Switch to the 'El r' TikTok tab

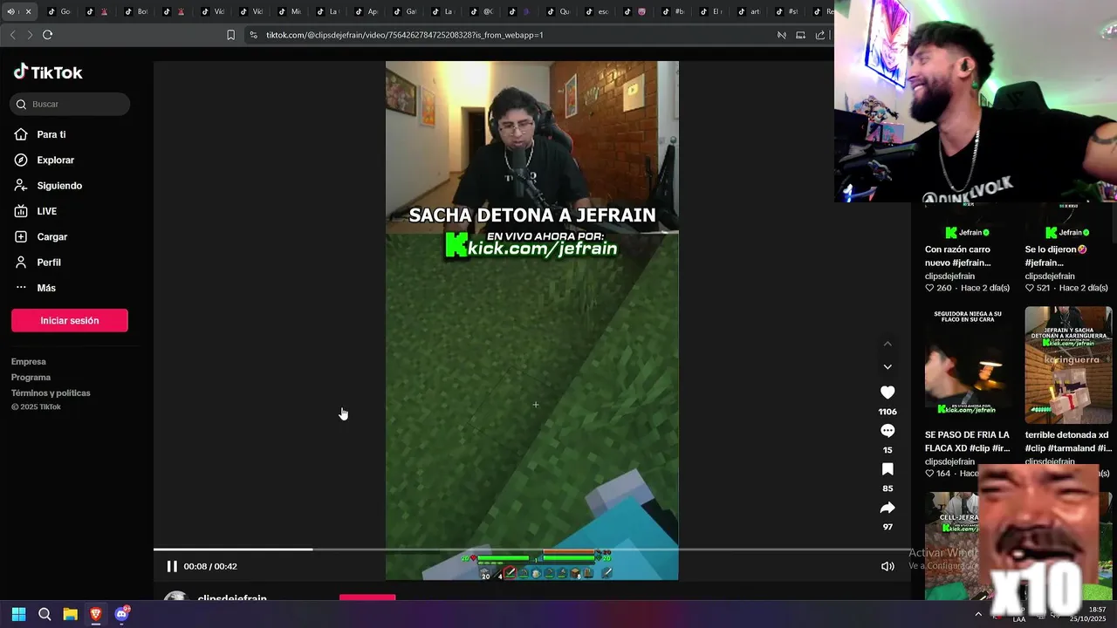pyautogui.click(x=712, y=11)
